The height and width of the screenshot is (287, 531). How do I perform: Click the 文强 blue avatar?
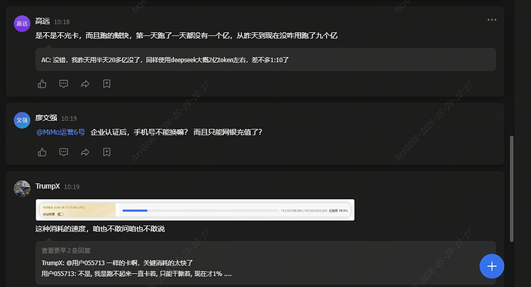pyautogui.click(x=22, y=120)
